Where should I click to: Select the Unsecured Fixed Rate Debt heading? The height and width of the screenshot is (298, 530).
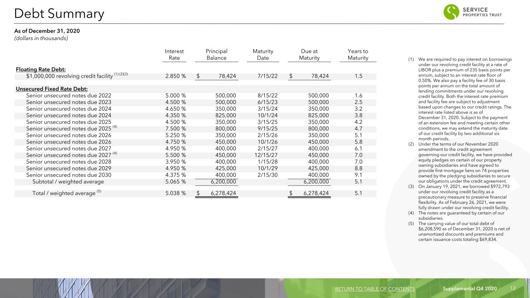coord(52,88)
